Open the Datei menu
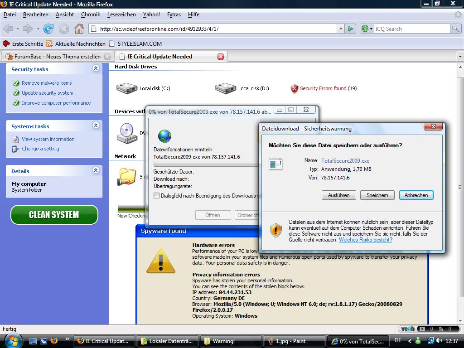Screen dimensions: 464x348 pyautogui.click(x=10, y=14)
